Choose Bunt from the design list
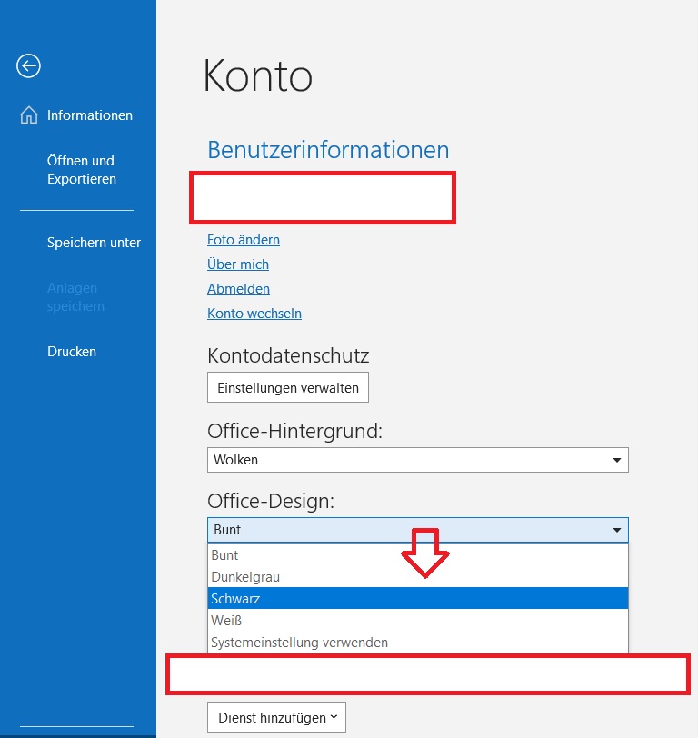Image resolution: width=698 pixels, height=738 pixels. (x=417, y=555)
